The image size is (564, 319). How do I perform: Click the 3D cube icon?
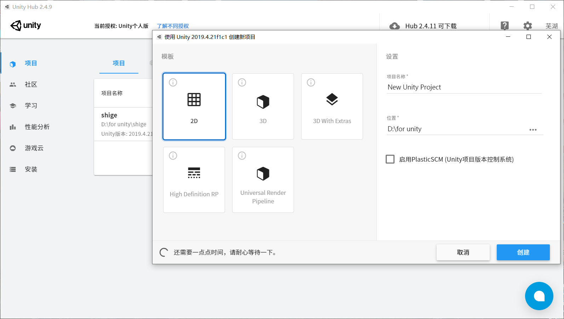tap(263, 102)
